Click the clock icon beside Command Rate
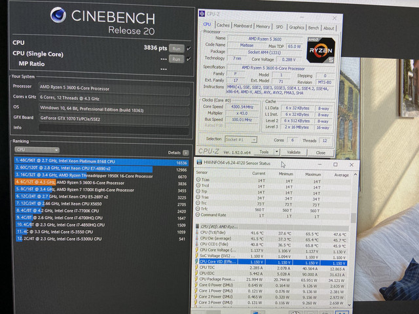419x314 pixels. (198, 215)
